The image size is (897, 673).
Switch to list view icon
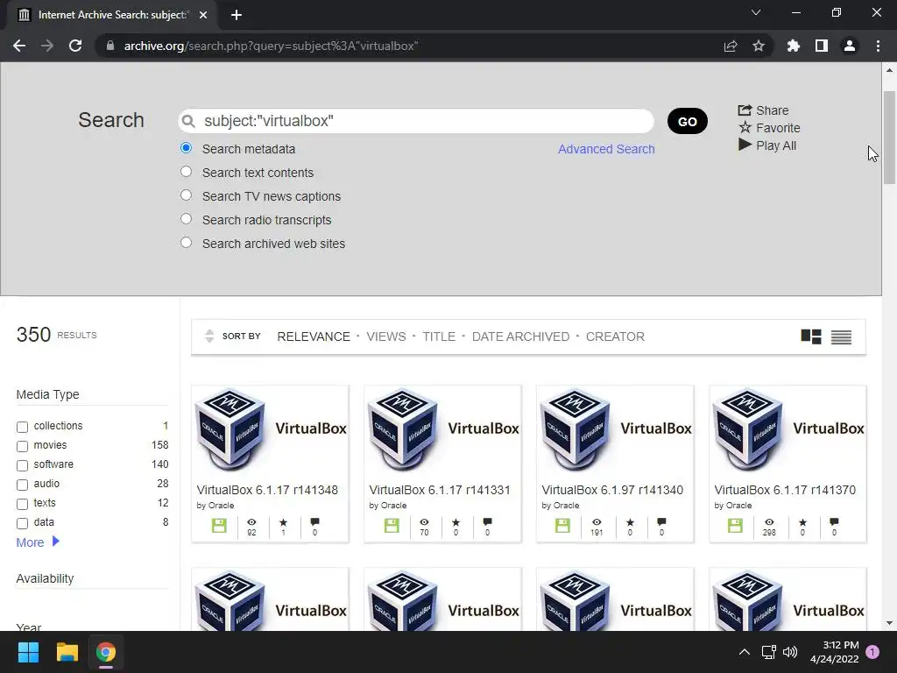click(x=841, y=337)
